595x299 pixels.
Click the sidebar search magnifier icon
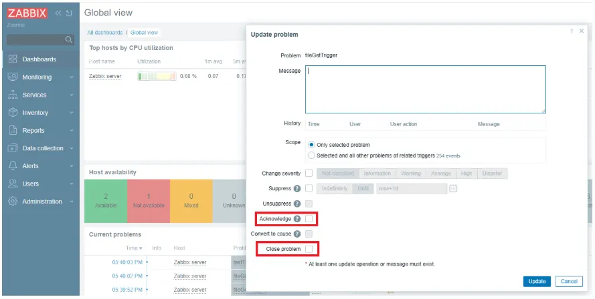click(69, 39)
